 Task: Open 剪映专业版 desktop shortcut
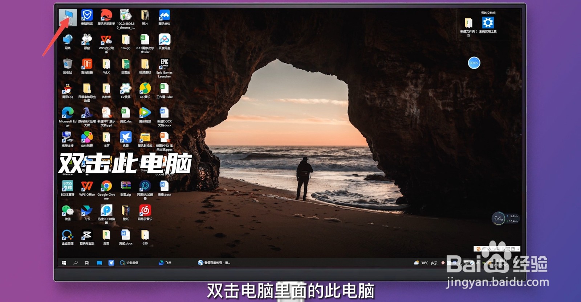click(87, 237)
